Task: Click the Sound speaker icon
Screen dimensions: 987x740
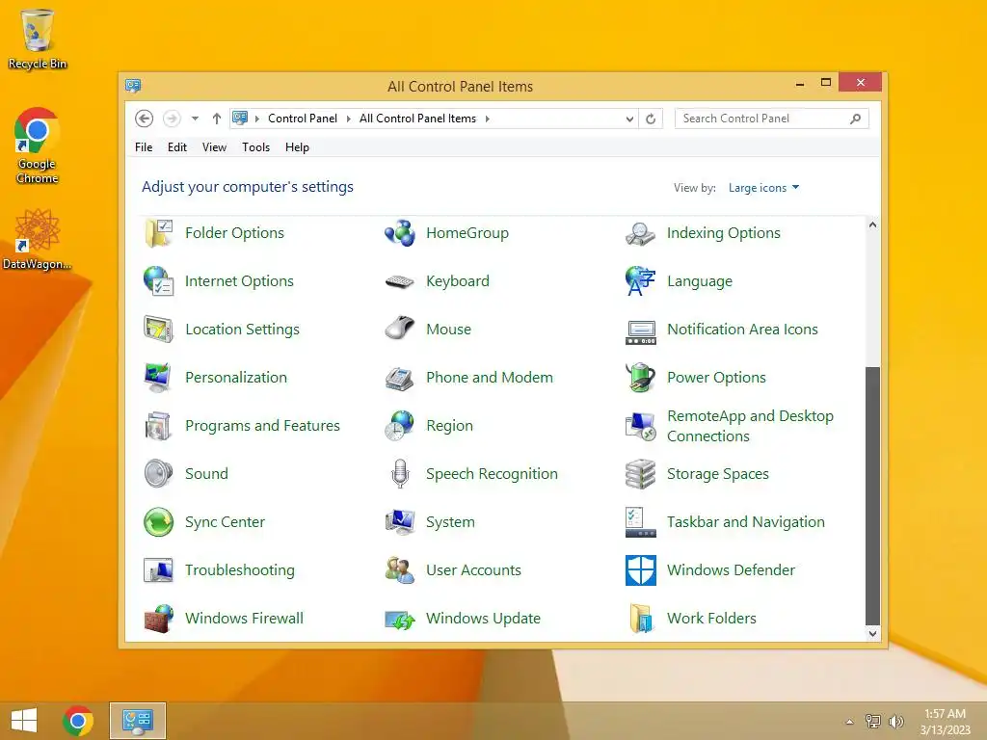Action: point(158,474)
